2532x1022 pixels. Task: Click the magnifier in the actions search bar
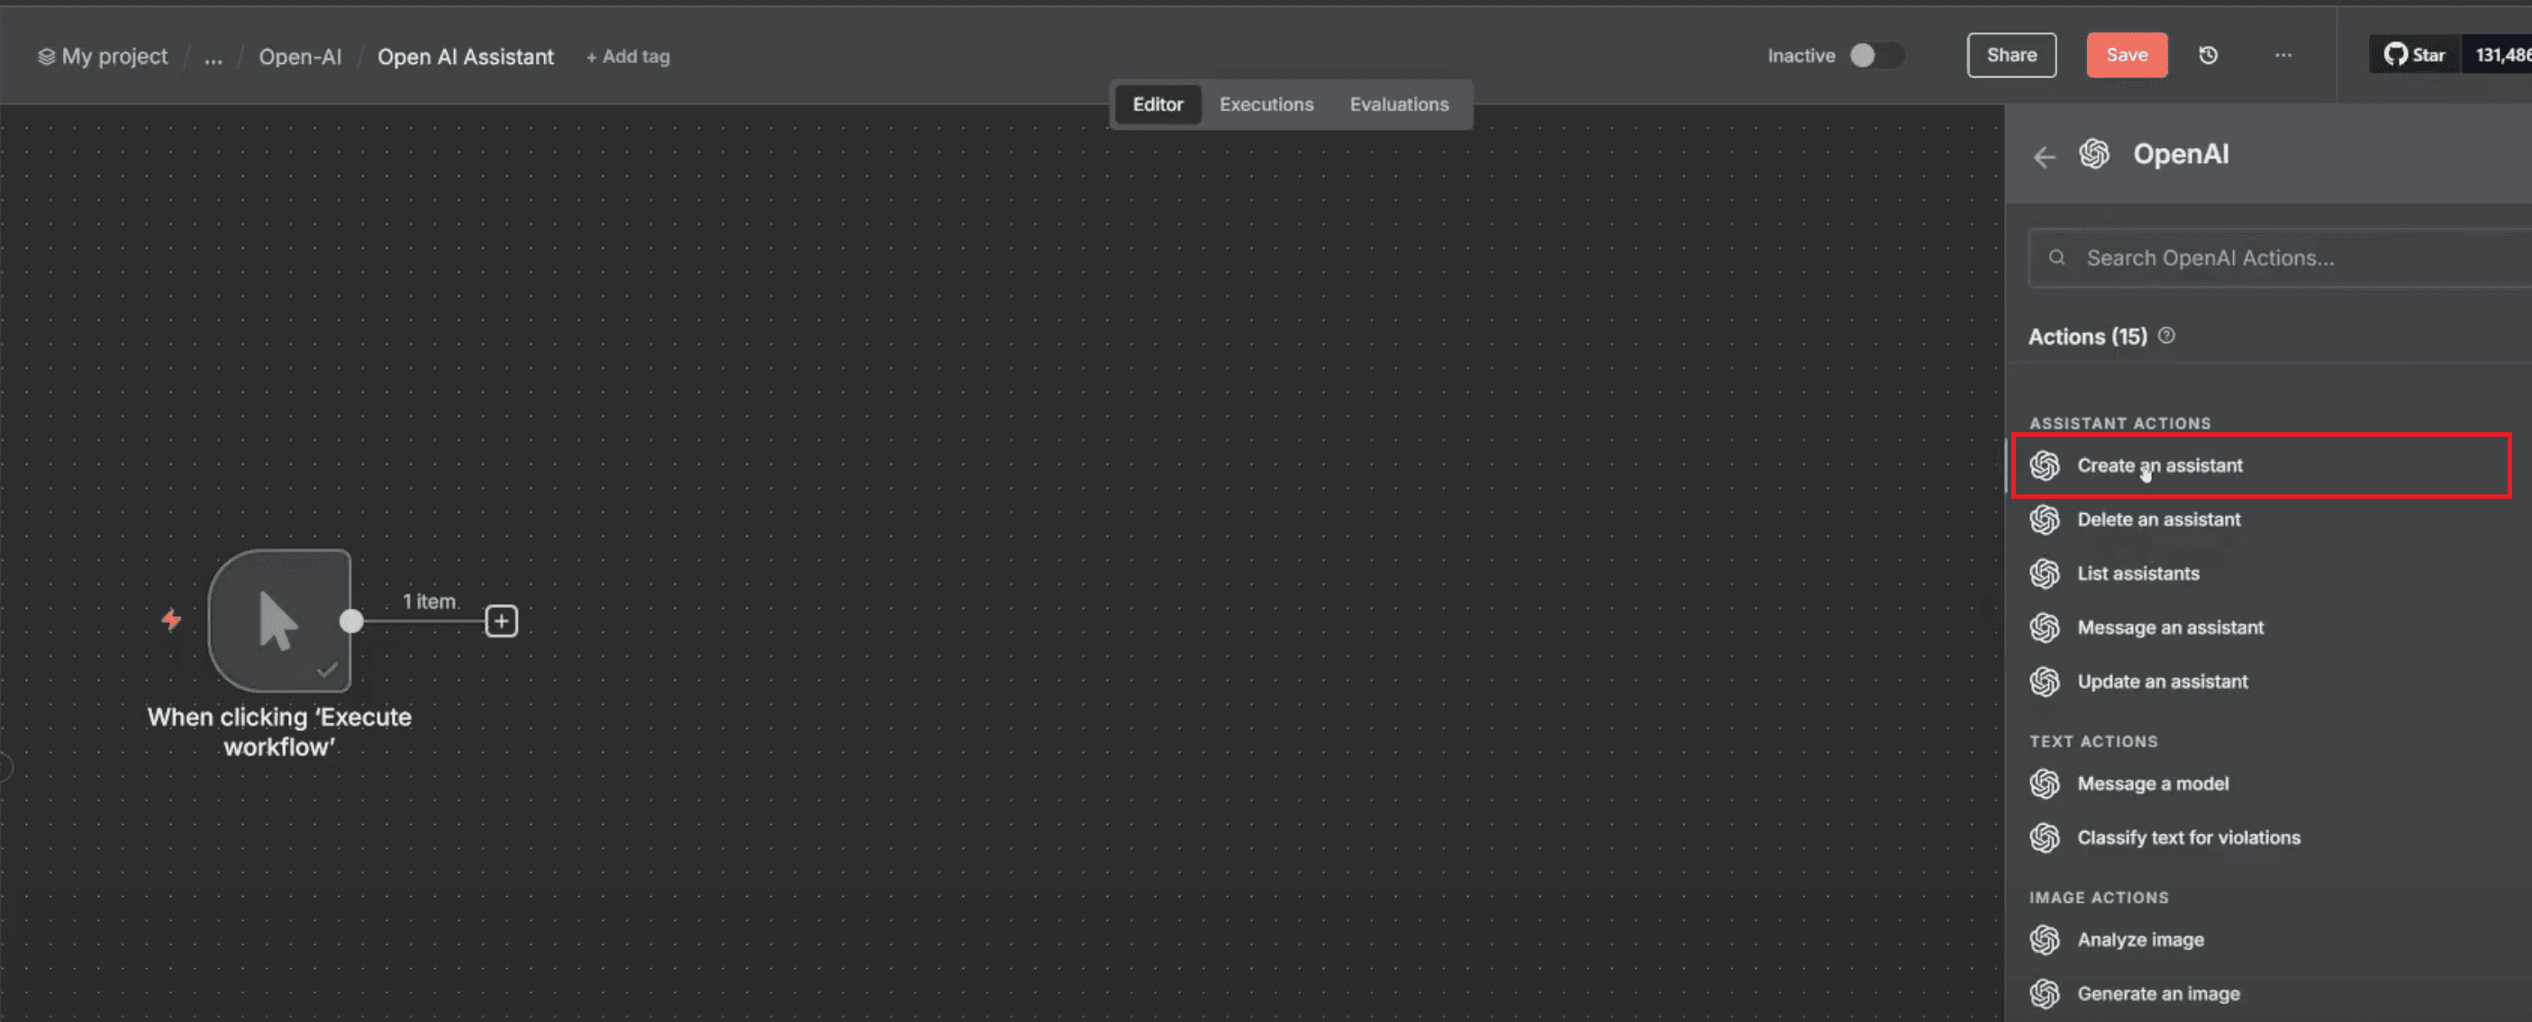click(2057, 257)
